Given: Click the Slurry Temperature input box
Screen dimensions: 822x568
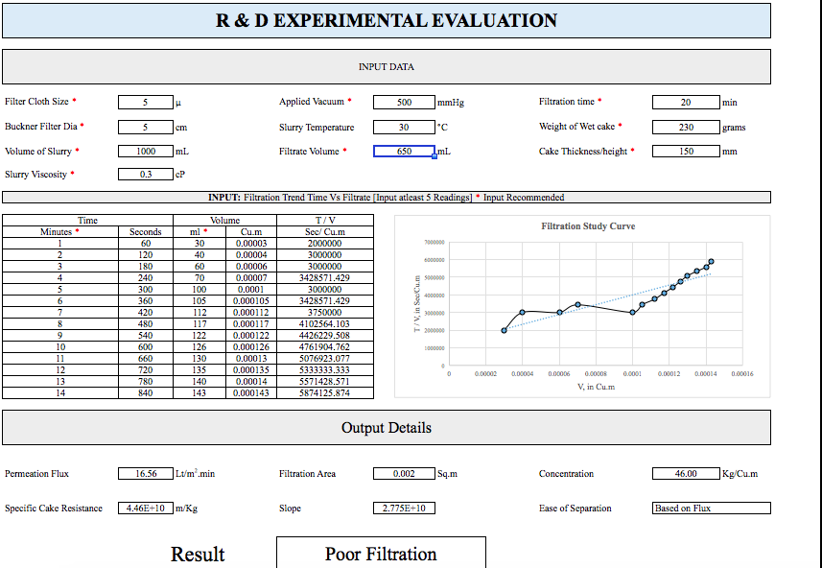Looking at the screenshot, I should 404,126.
